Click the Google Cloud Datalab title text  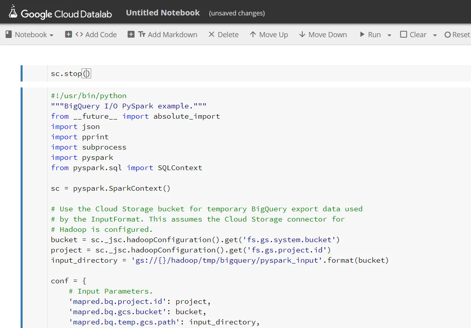(67, 14)
